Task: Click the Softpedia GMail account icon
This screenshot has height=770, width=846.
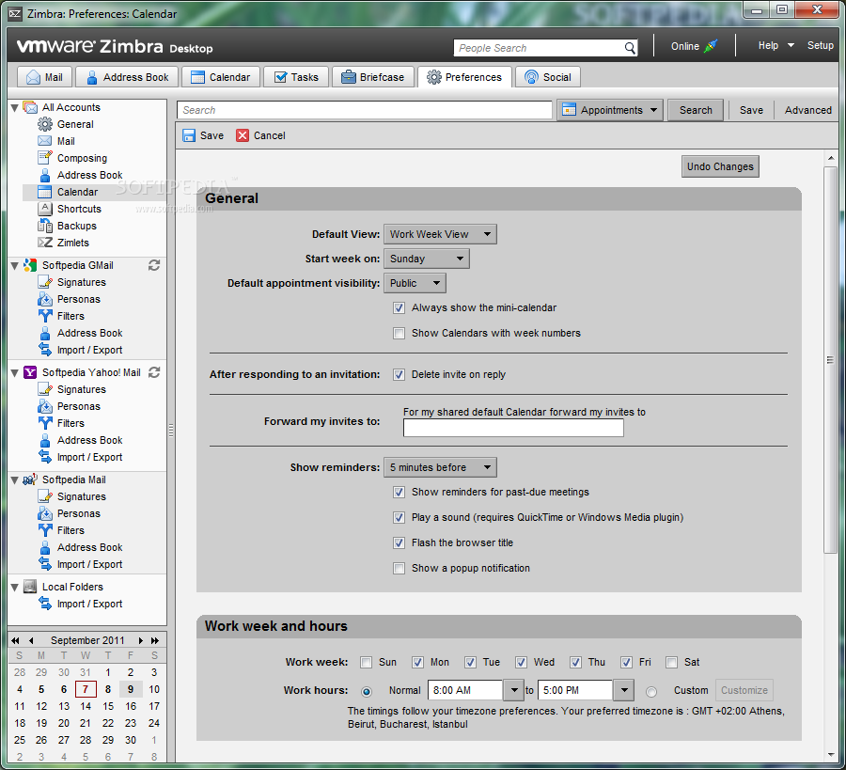Action: point(30,265)
